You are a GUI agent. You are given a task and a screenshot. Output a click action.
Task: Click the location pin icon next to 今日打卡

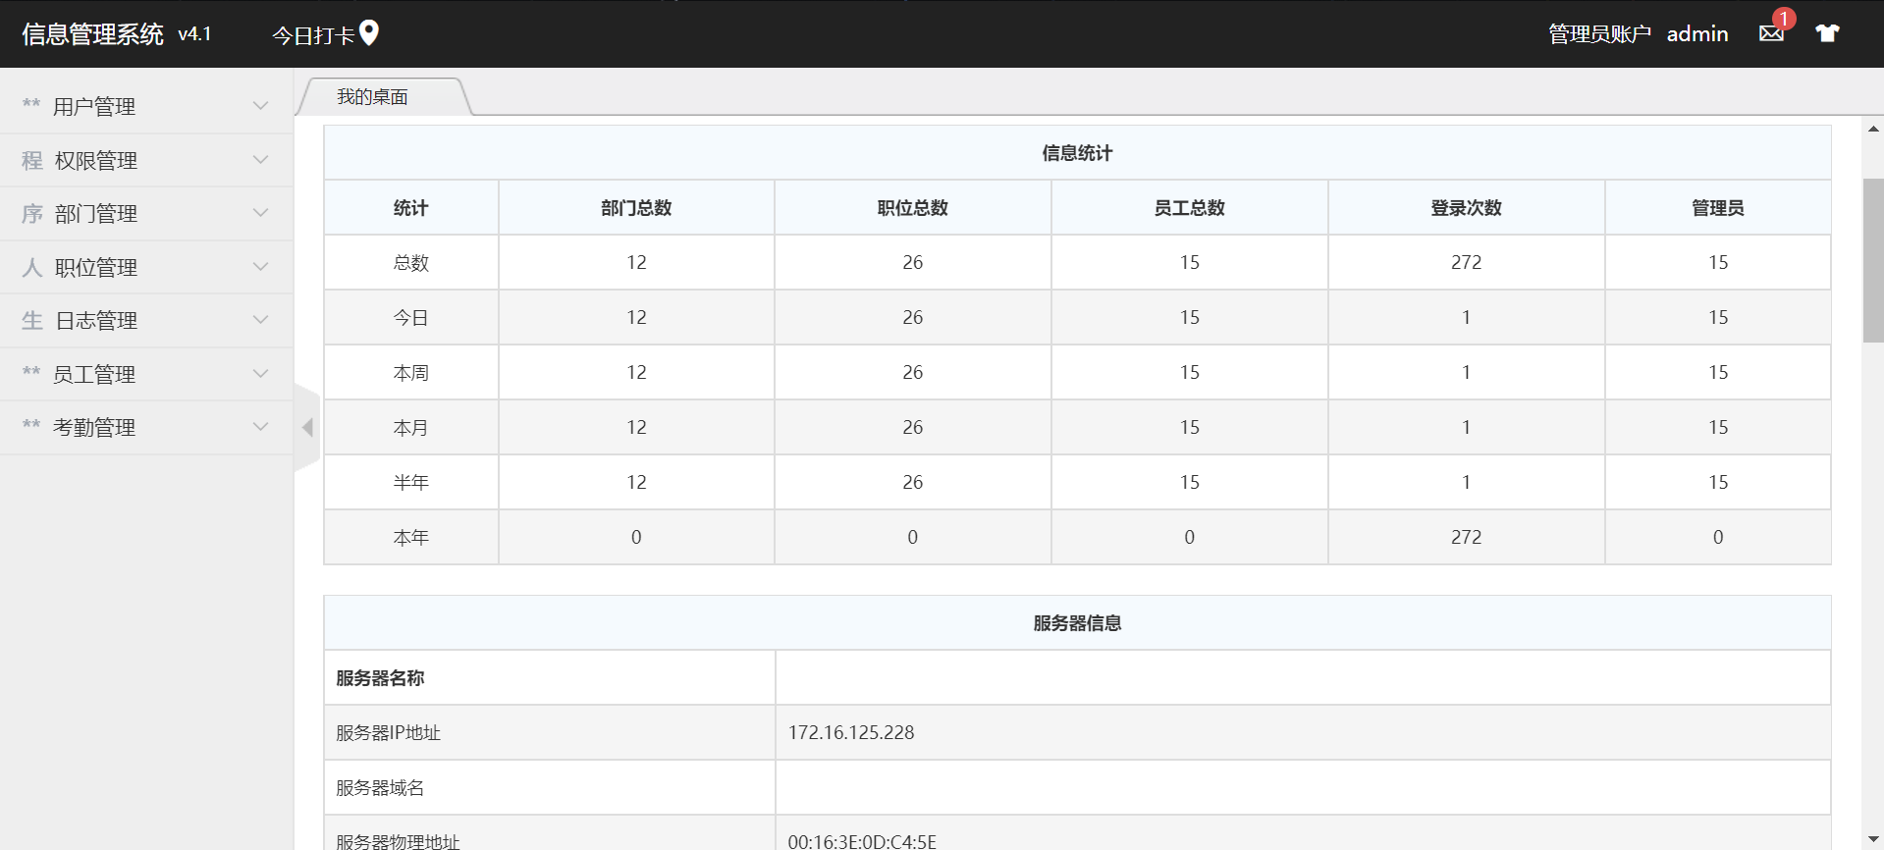[369, 33]
